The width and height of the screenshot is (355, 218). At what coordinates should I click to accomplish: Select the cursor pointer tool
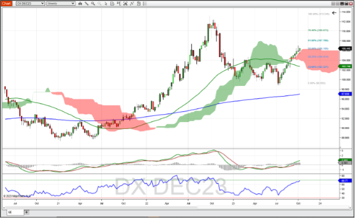click(x=106, y=3)
